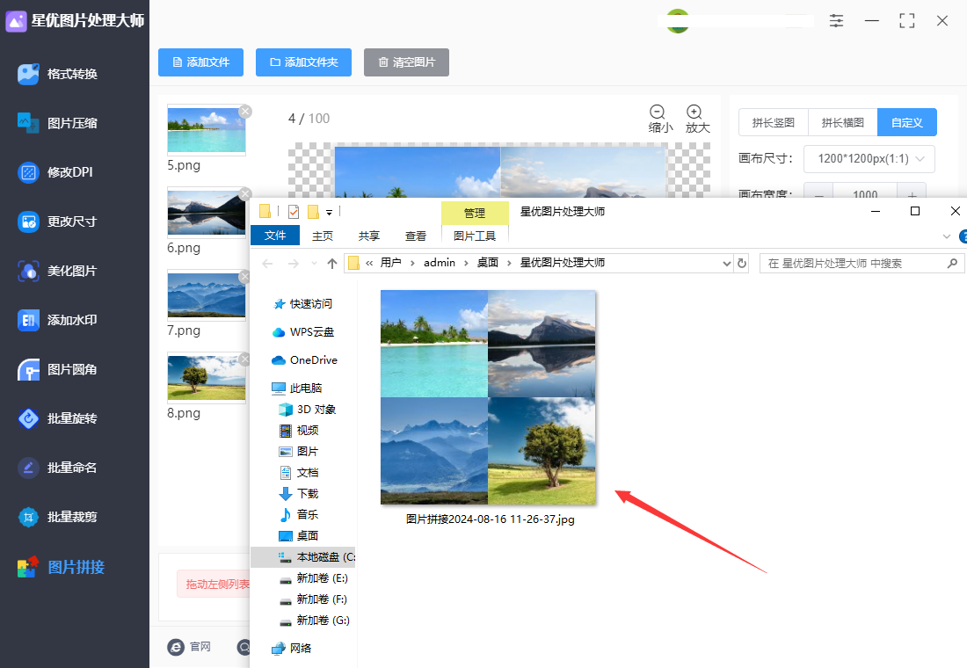
Task: Select 快速访问 in Explorer navigation pane
Action: pos(302,304)
